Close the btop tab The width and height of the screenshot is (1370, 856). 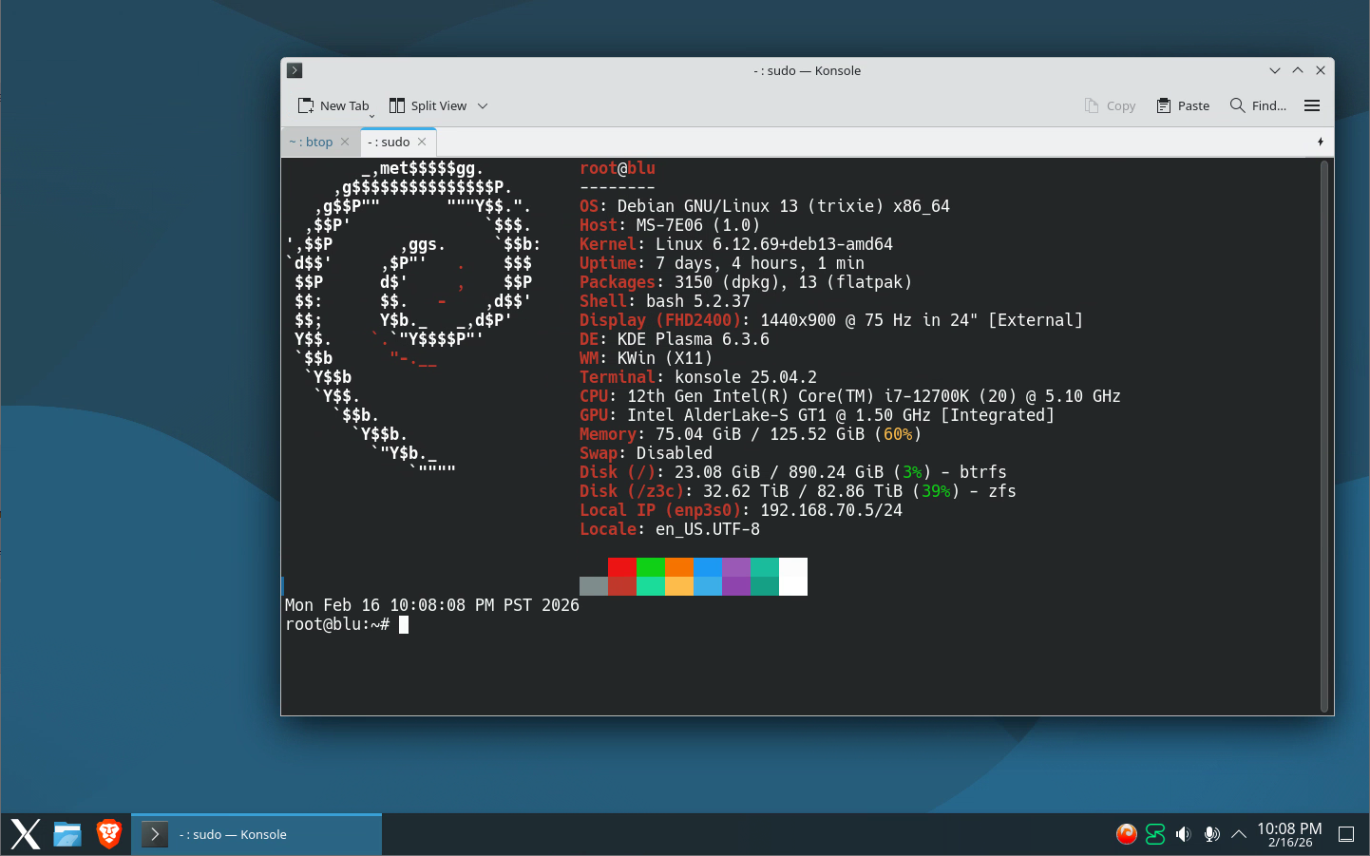click(x=345, y=143)
